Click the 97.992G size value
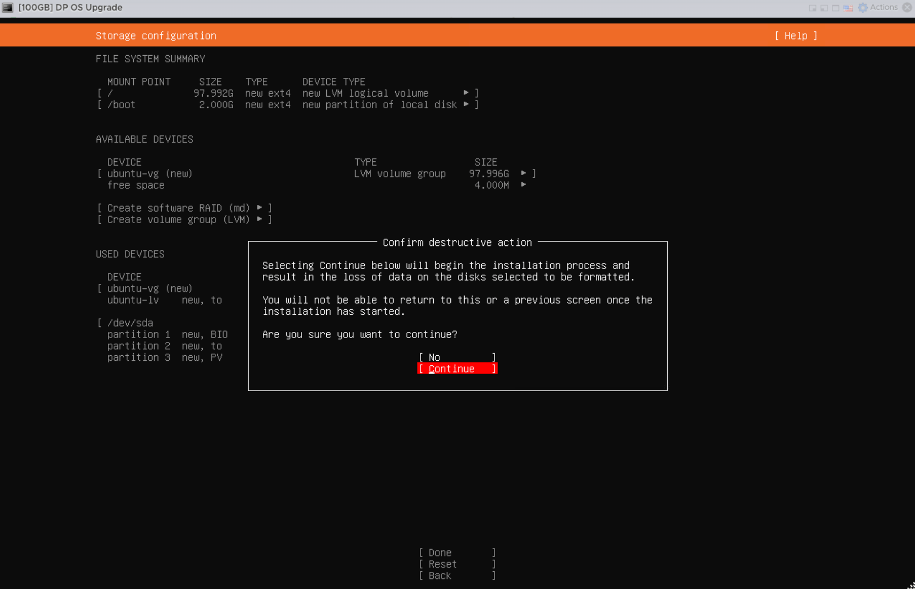The height and width of the screenshot is (589, 915). pos(213,93)
